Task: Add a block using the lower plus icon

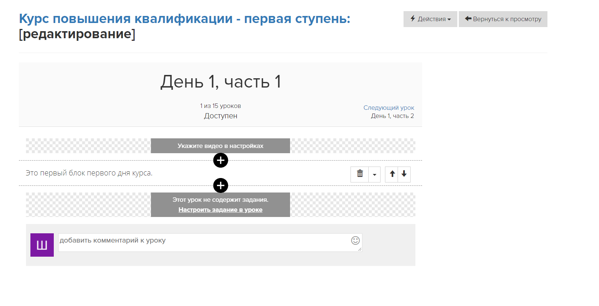Action: click(x=221, y=185)
